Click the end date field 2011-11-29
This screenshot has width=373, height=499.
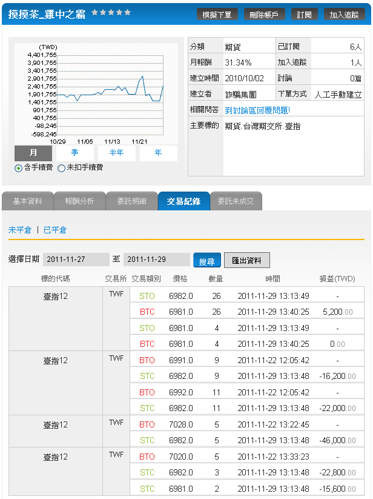click(157, 260)
